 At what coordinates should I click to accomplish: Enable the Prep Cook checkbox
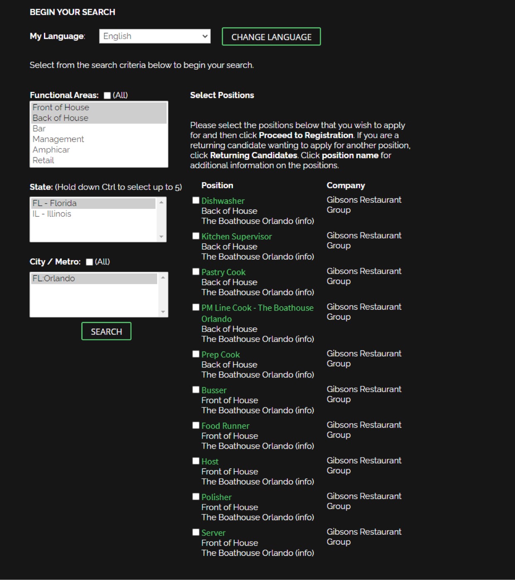pos(196,354)
